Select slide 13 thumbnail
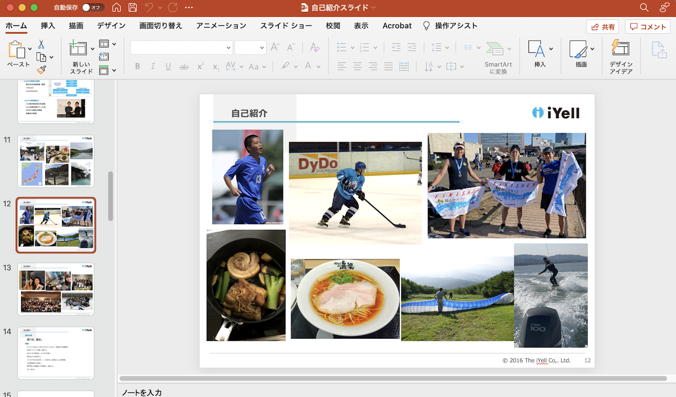 pyautogui.click(x=56, y=289)
